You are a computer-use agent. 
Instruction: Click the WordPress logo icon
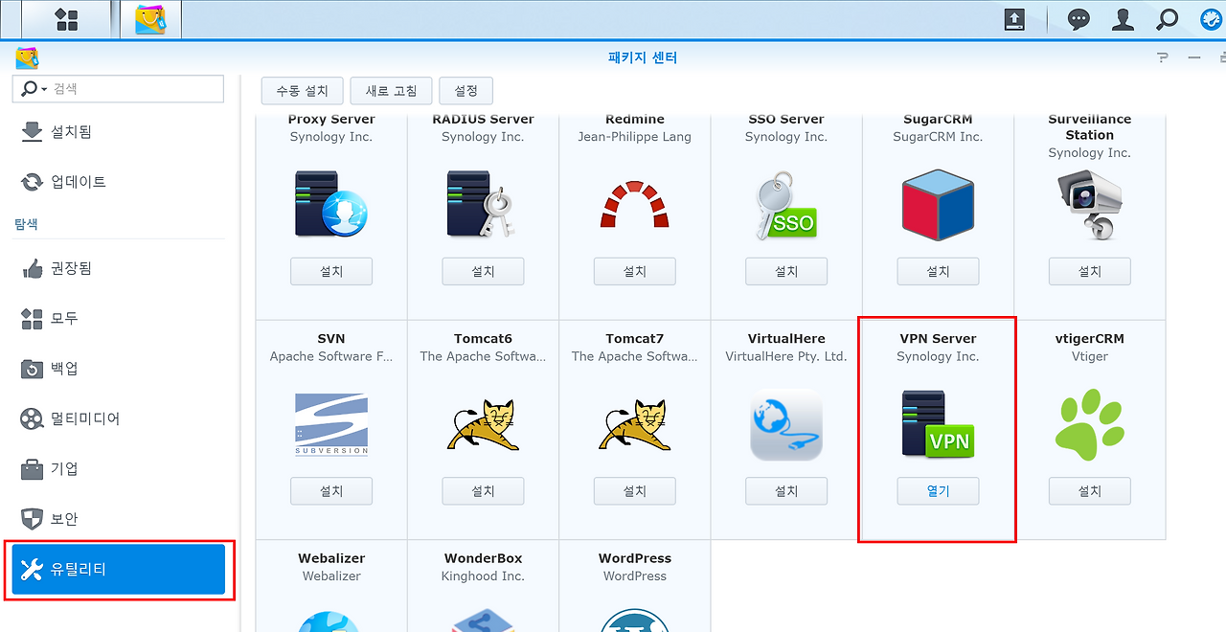(x=634, y=620)
